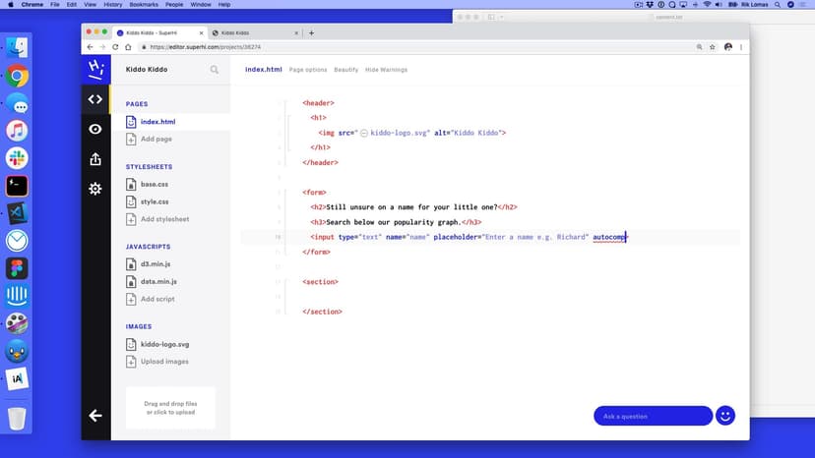Switch to the second Kiddo Kiddo tab
The height and width of the screenshot is (458, 815).
point(251,32)
